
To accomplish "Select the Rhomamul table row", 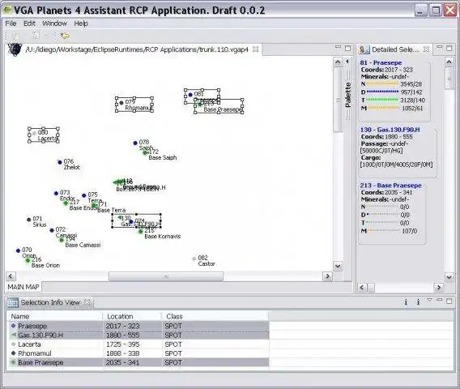I will [x=138, y=353].
